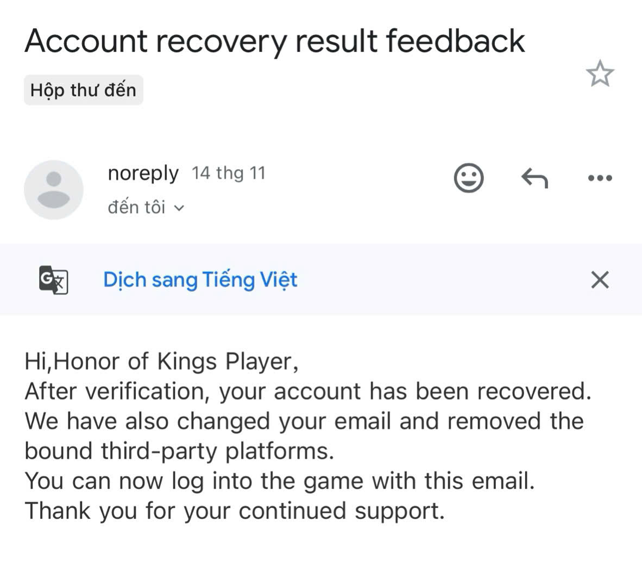Expand recipient details chevron
The image size is (642, 572).
179,208
